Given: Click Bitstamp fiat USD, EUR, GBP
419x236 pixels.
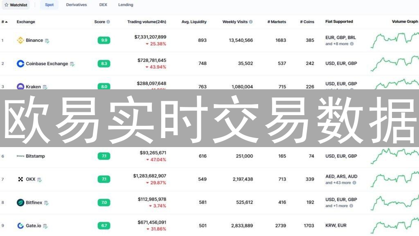Looking at the screenshot, I should tap(341, 156).
